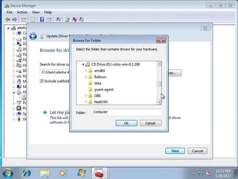The height and width of the screenshot is (179, 238).
Task: Click the Back arrow in Device Manager toolbar
Action: click(8, 19)
